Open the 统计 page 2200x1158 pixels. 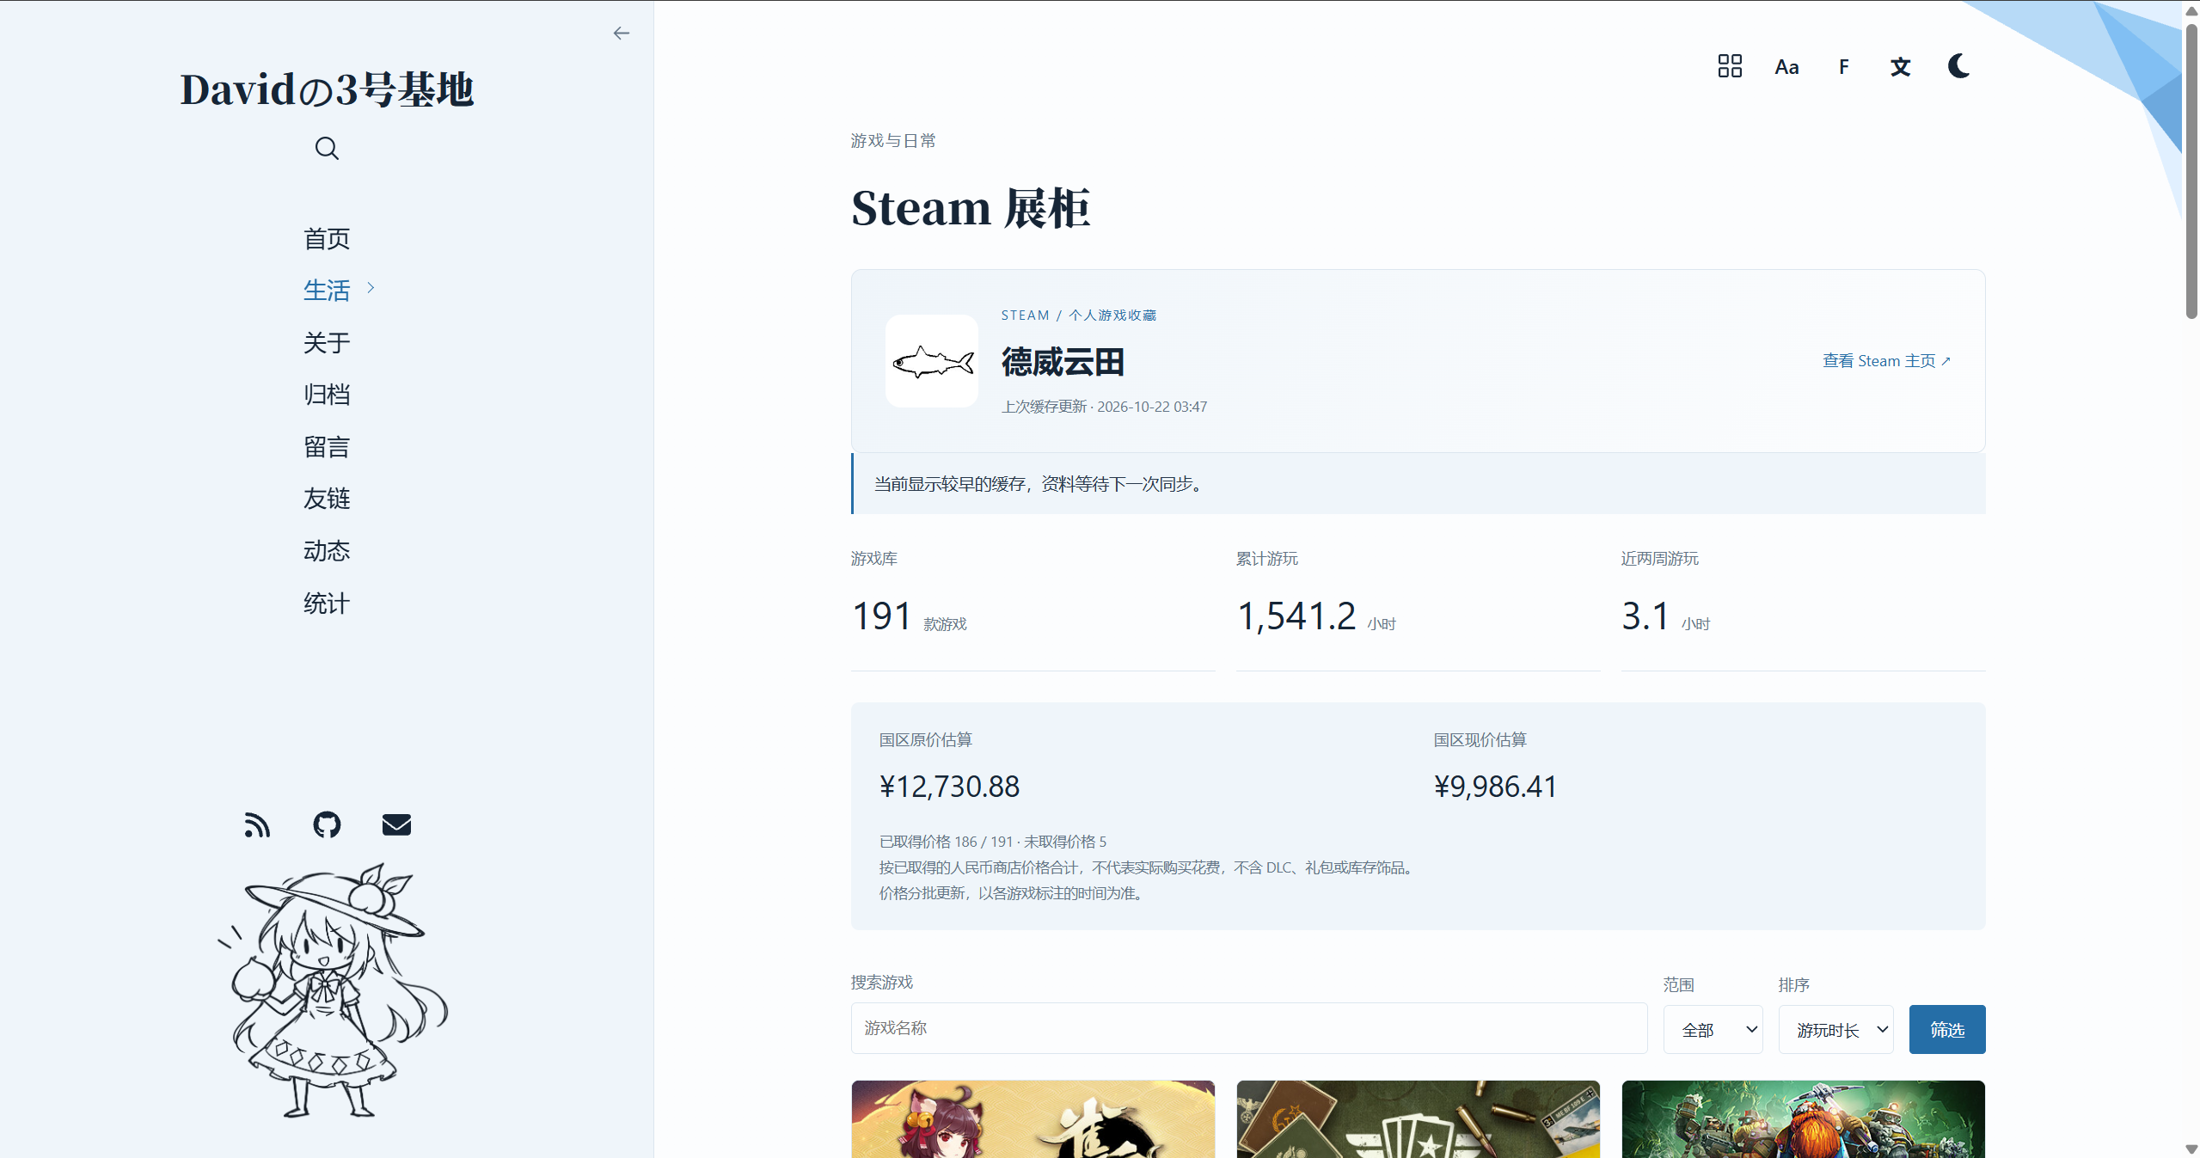tap(327, 604)
